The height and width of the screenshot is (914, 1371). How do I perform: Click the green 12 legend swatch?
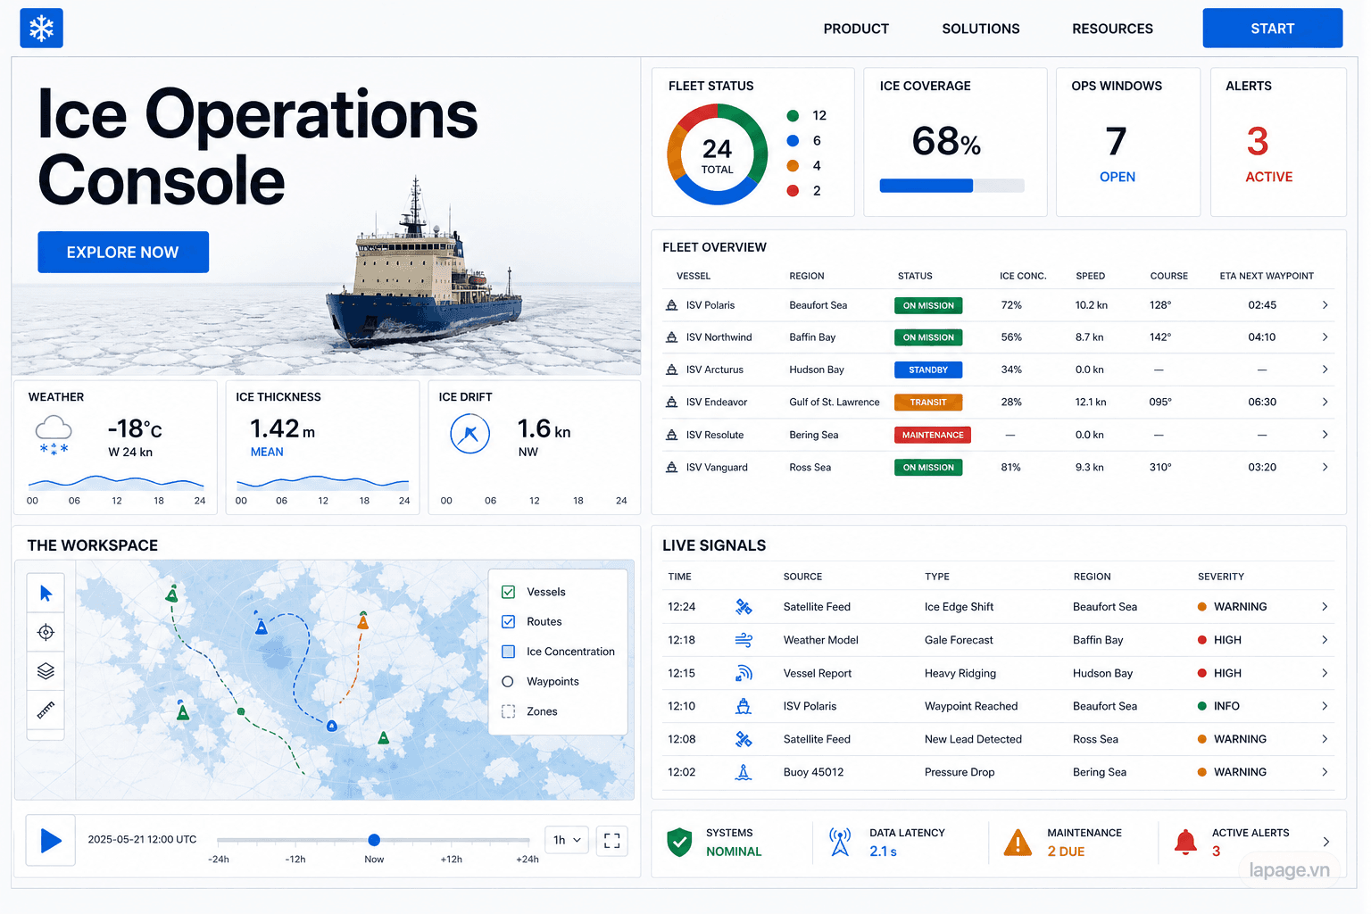pos(793,116)
